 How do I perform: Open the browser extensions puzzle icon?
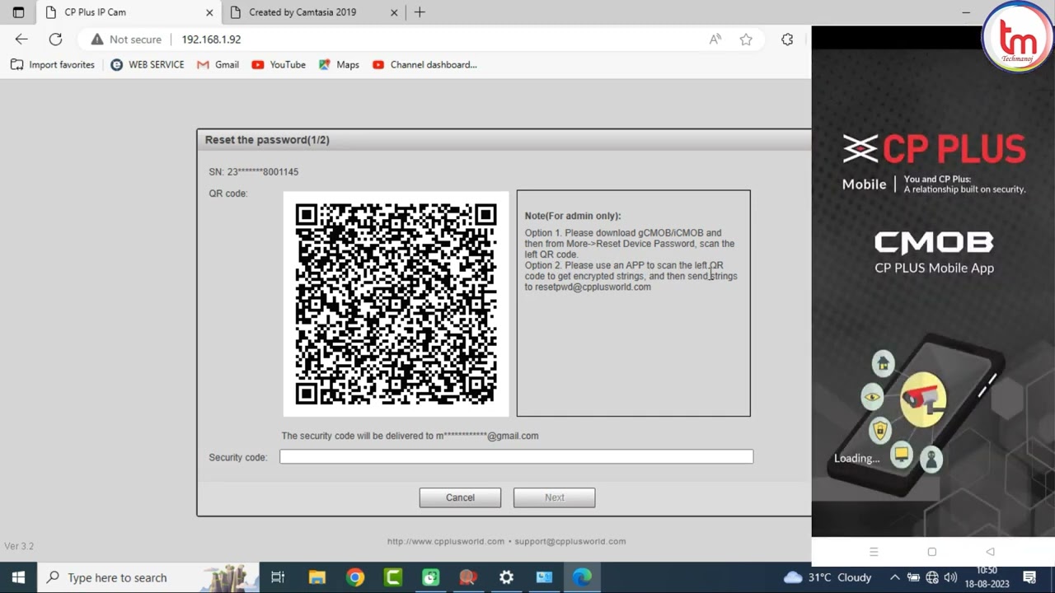(787, 40)
